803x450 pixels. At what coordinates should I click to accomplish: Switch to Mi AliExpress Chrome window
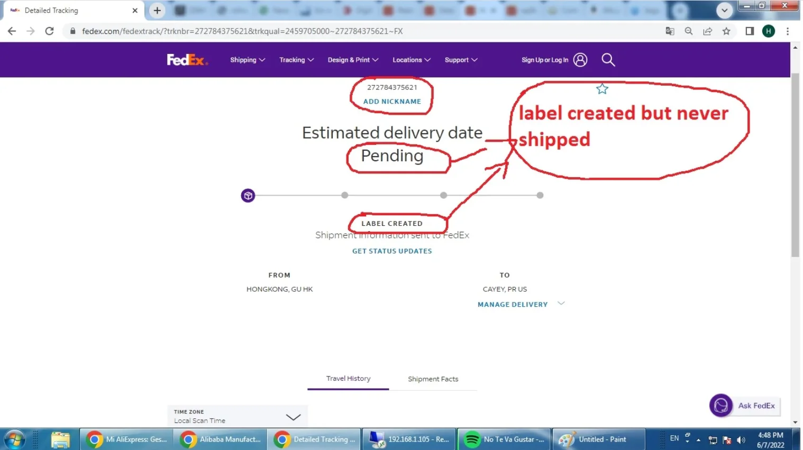[x=127, y=439]
